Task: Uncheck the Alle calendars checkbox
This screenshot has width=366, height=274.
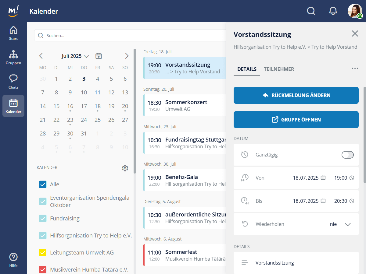Action: pyautogui.click(x=43, y=184)
